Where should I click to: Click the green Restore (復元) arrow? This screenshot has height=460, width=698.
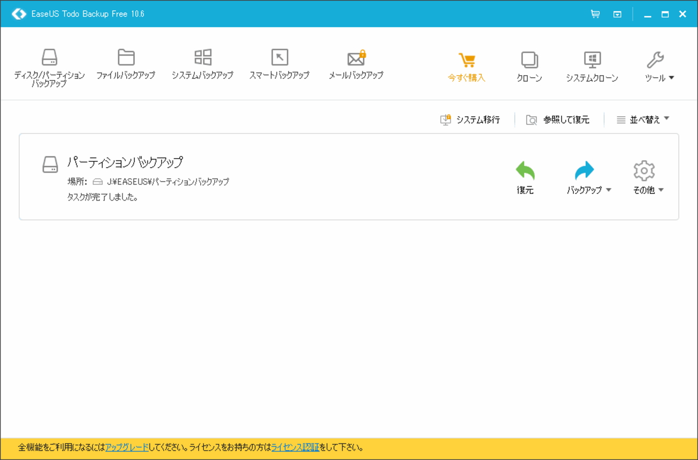(525, 177)
